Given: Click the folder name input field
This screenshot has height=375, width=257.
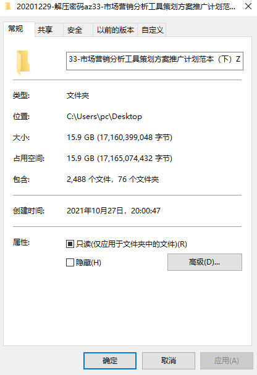Looking at the screenshot, I should tap(154, 61).
